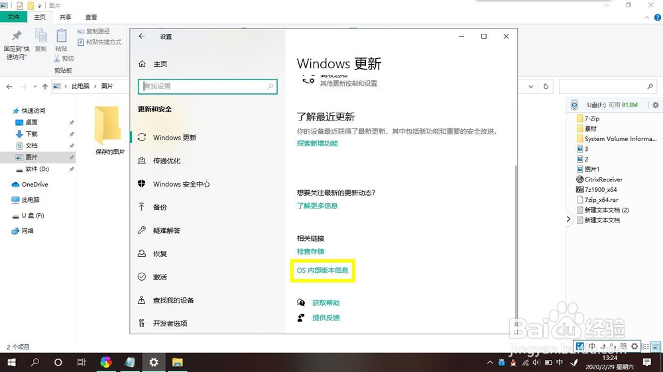Image resolution: width=663 pixels, height=372 pixels.
Task: Refresh the Explorer folder view
Action: (x=546, y=87)
